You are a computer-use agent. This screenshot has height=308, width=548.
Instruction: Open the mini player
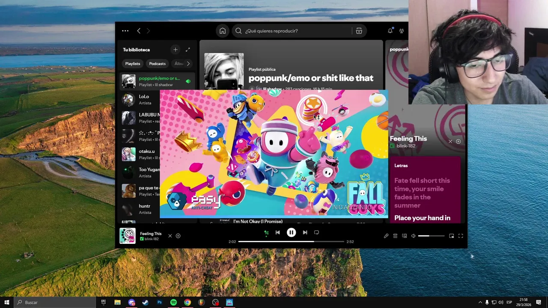click(451, 236)
